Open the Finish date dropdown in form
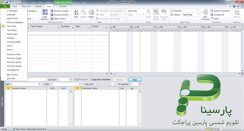Image resolution: width=244 pixels, height=131 pixels. coord(80,84)
